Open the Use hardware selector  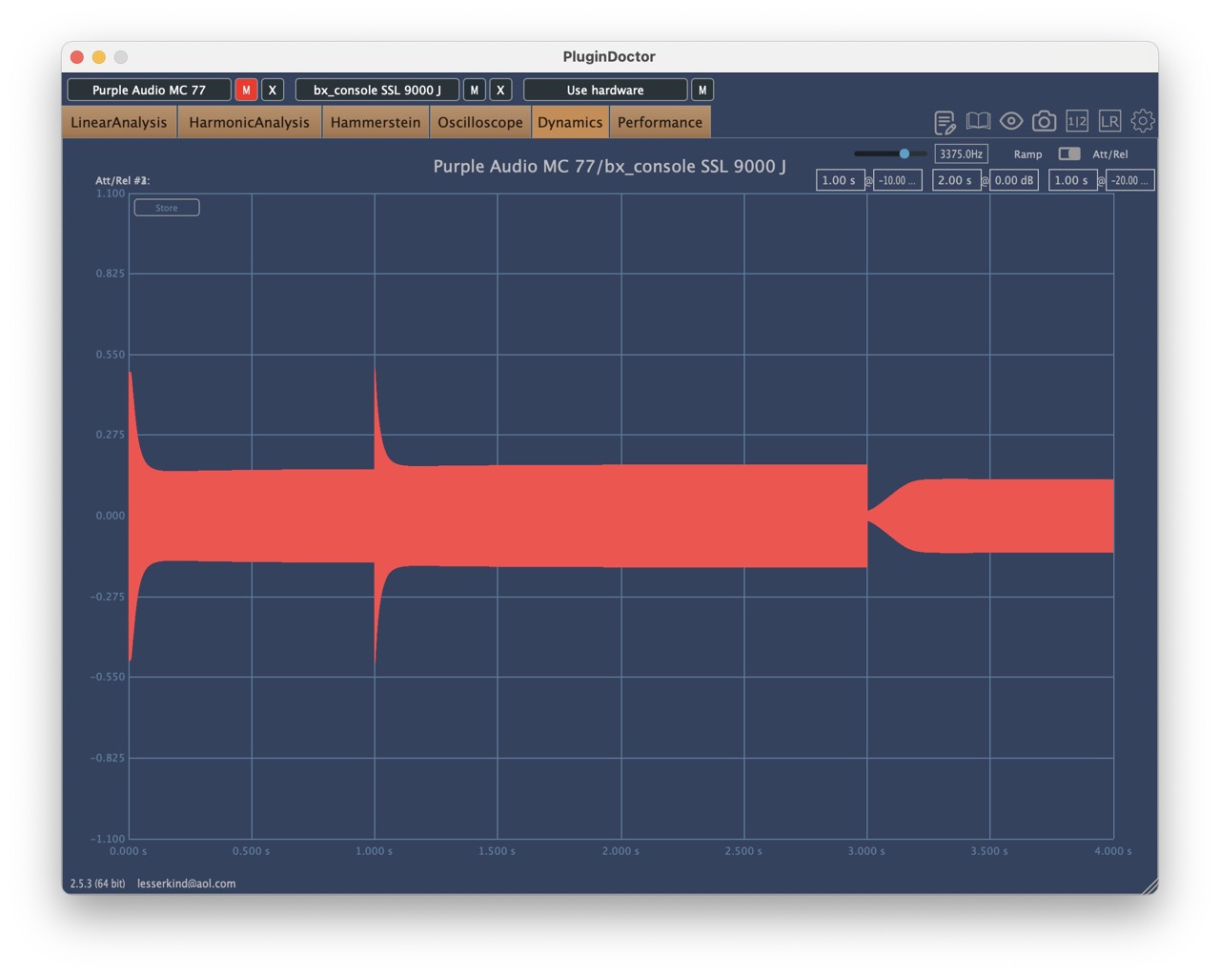[604, 90]
